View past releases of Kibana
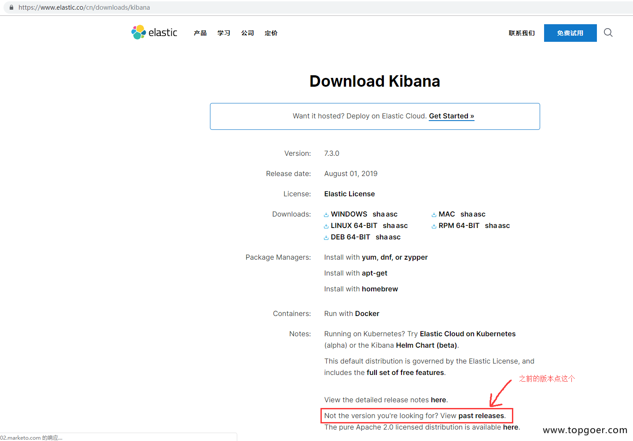Viewport: 633px width, 441px height. click(x=481, y=415)
